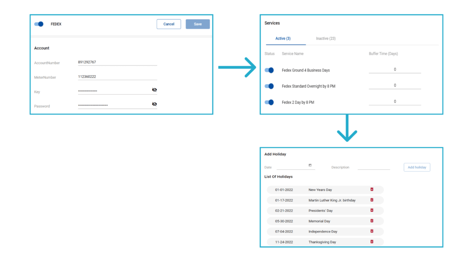
Task: Reveal the Key value with eye icon
Action: click(x=154, y=90)
